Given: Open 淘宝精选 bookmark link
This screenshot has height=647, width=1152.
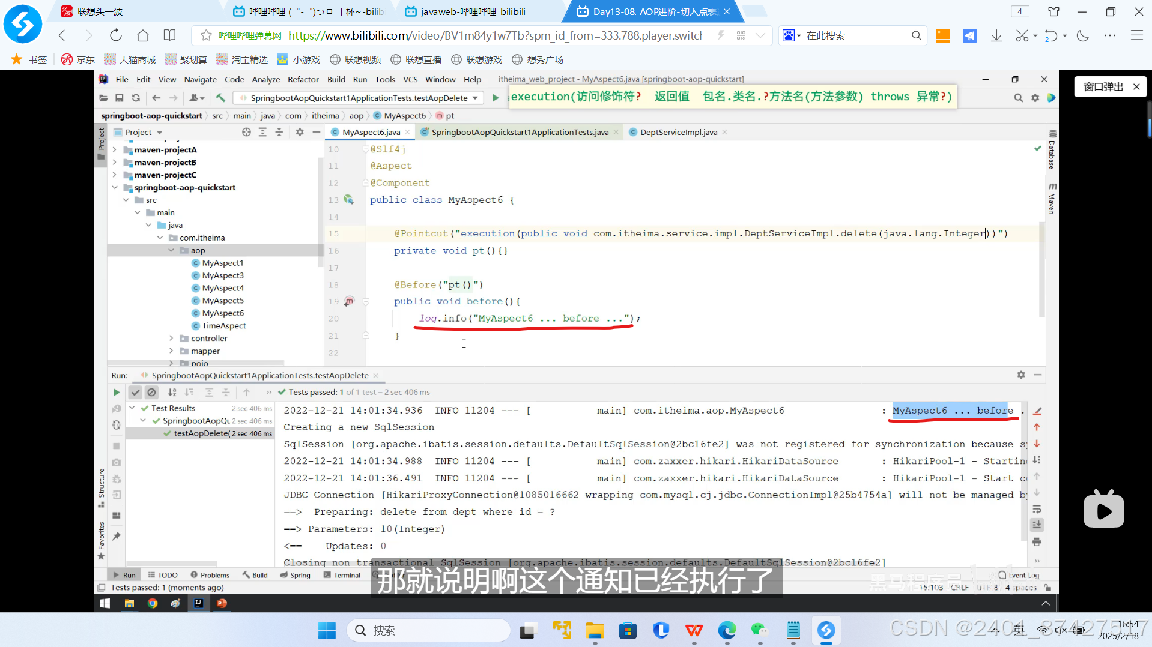Looking at the screenshot, I should [x=242, y=59].
